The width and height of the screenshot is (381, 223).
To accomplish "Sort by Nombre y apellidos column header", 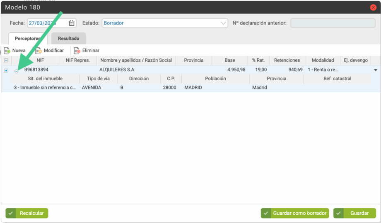I will click(136, 60).
